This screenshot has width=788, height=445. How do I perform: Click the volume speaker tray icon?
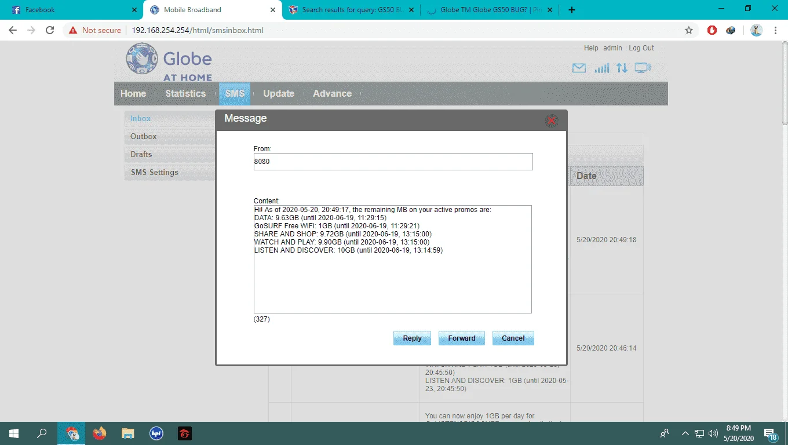(713, 433)
